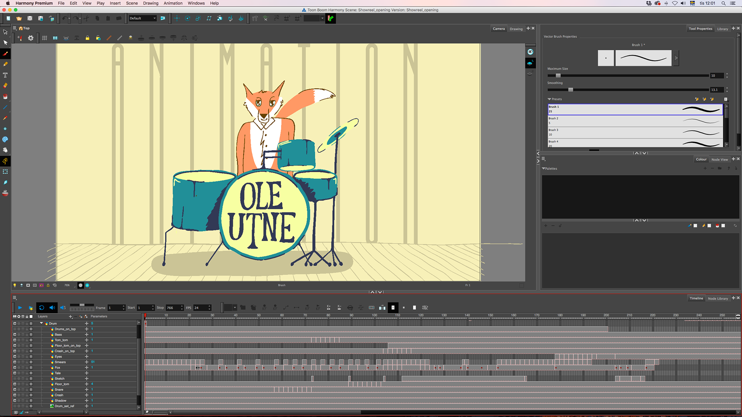Click the Stop frame input field
This screenshot has height=417, width=742.
[x=175, y=308]
